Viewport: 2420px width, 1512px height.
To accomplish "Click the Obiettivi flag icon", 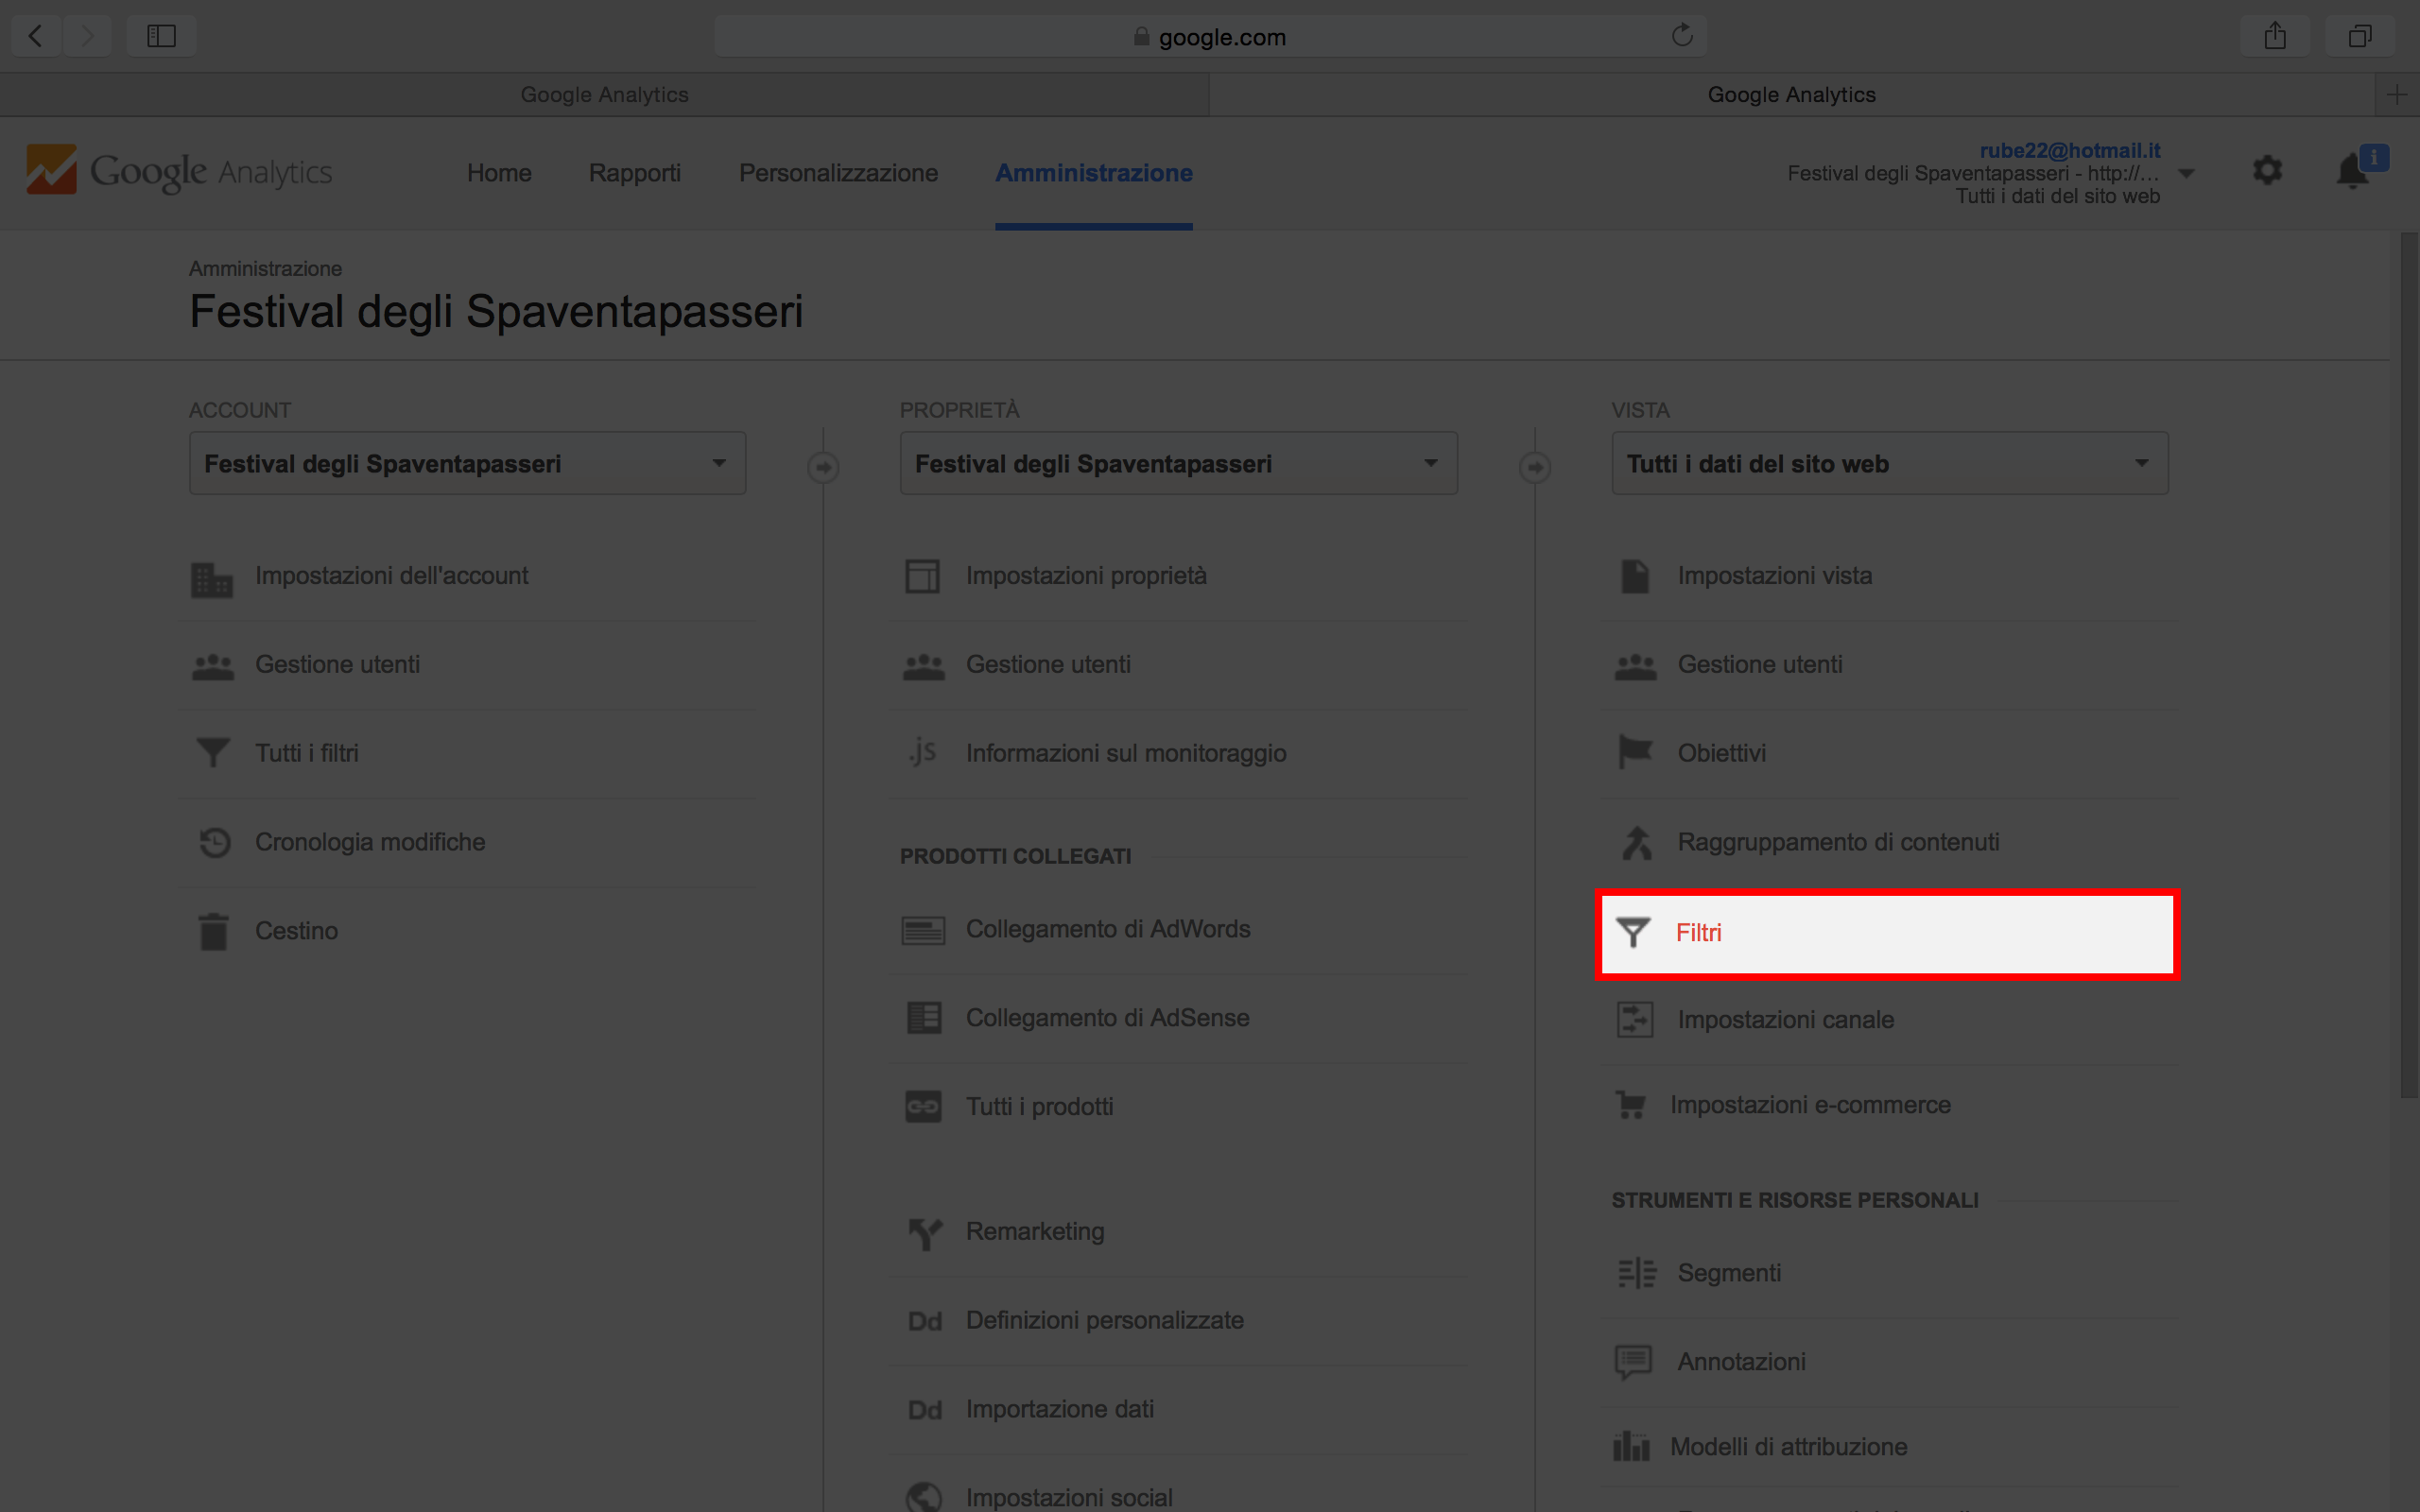I will pyautogui.click(x=1634, y=752).
